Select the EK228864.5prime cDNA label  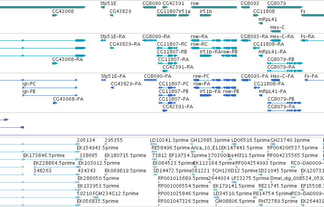[x=54, y=163]
